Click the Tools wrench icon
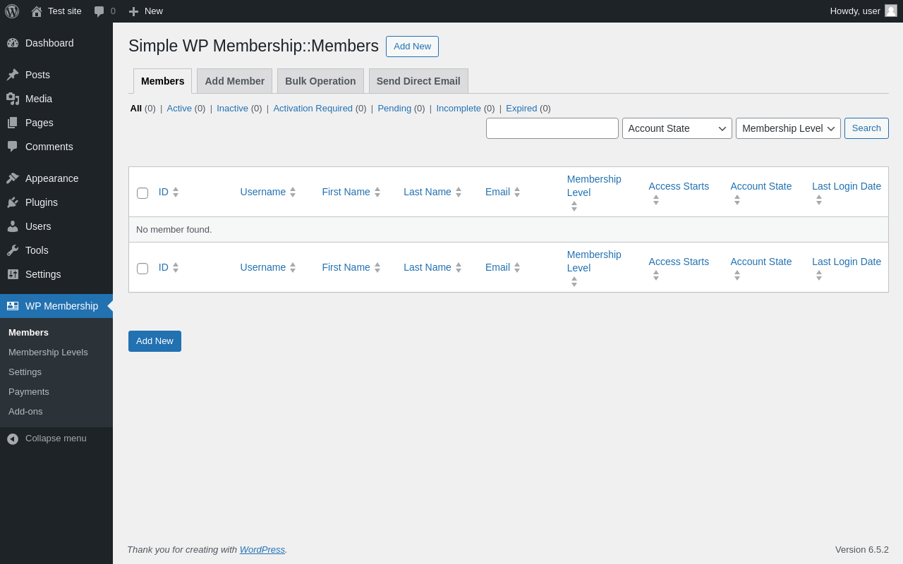The height and width of the screenshot is (564, 903). coord(13,250)
